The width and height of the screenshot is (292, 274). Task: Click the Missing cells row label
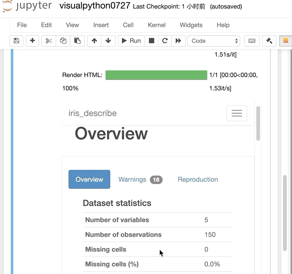pyautogui.click(x=106, y=249)
